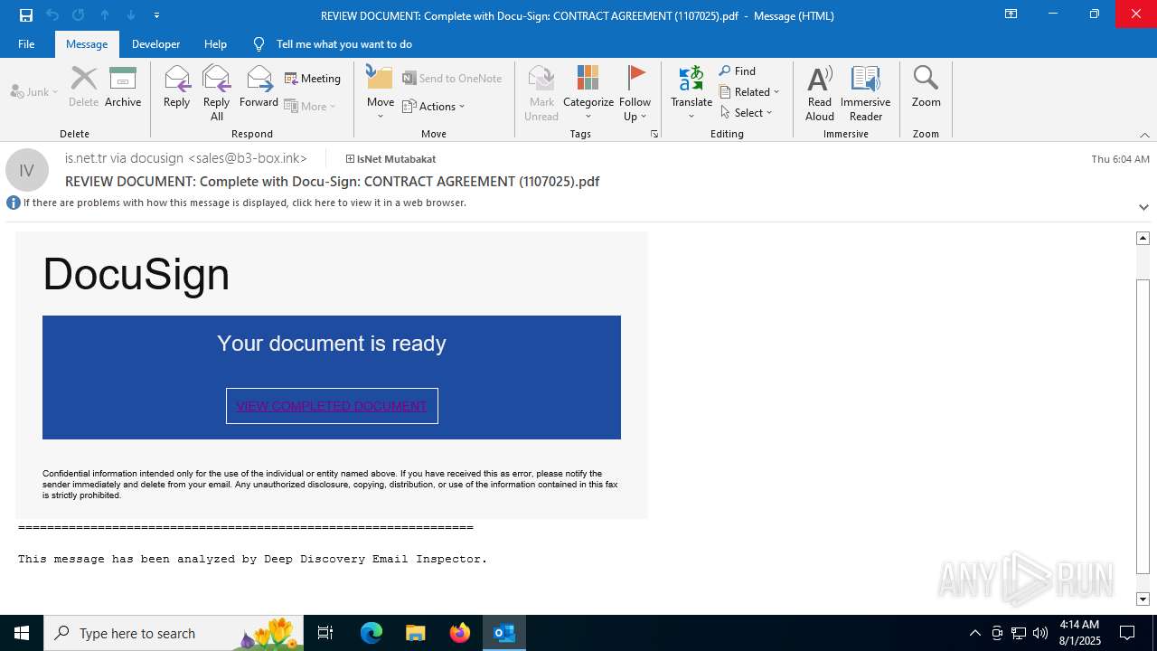Go to the previous item with the up arrow
The height and width of the screenshot is (651, 1157).
(x=105, y=15)
